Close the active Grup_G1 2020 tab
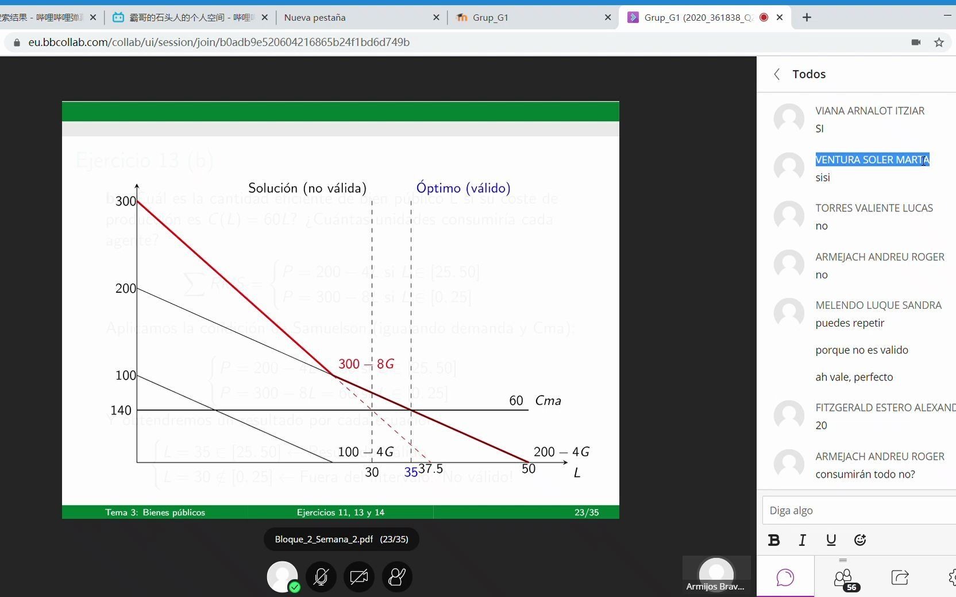This screenshot has height=597, width=956. (x=780, y=17)
